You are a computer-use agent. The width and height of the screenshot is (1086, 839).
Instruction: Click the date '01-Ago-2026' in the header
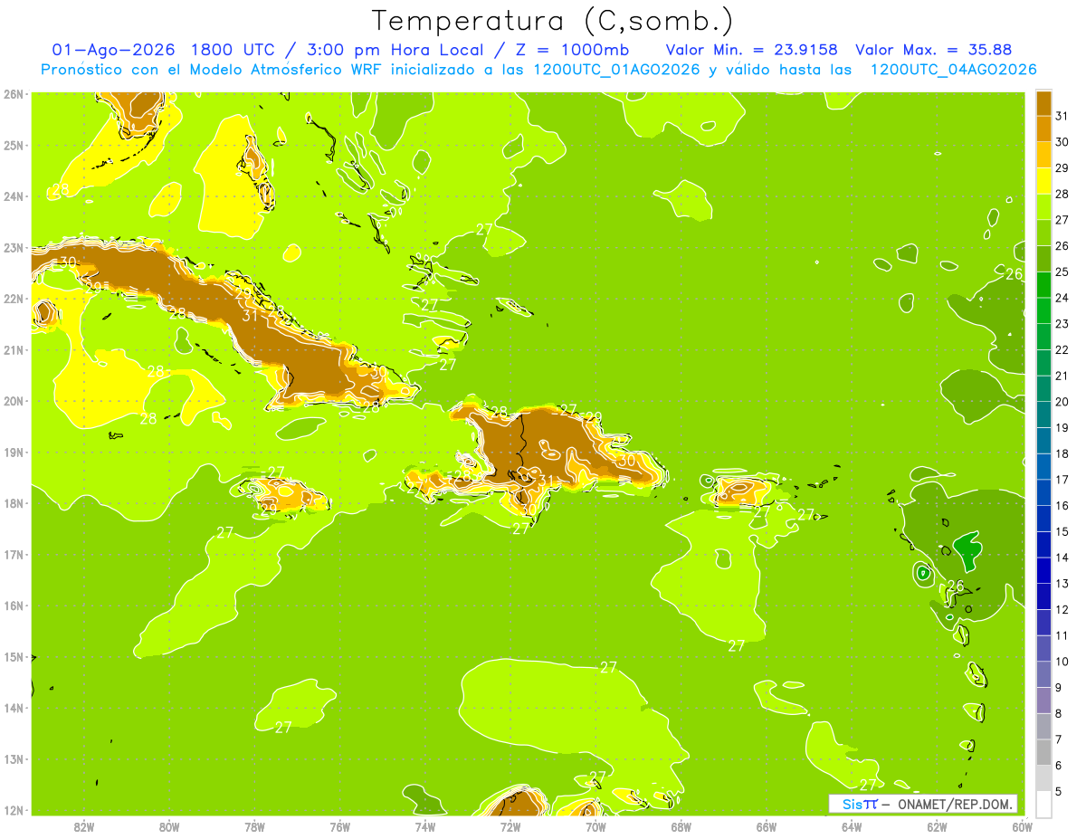(x=114, y=50)
